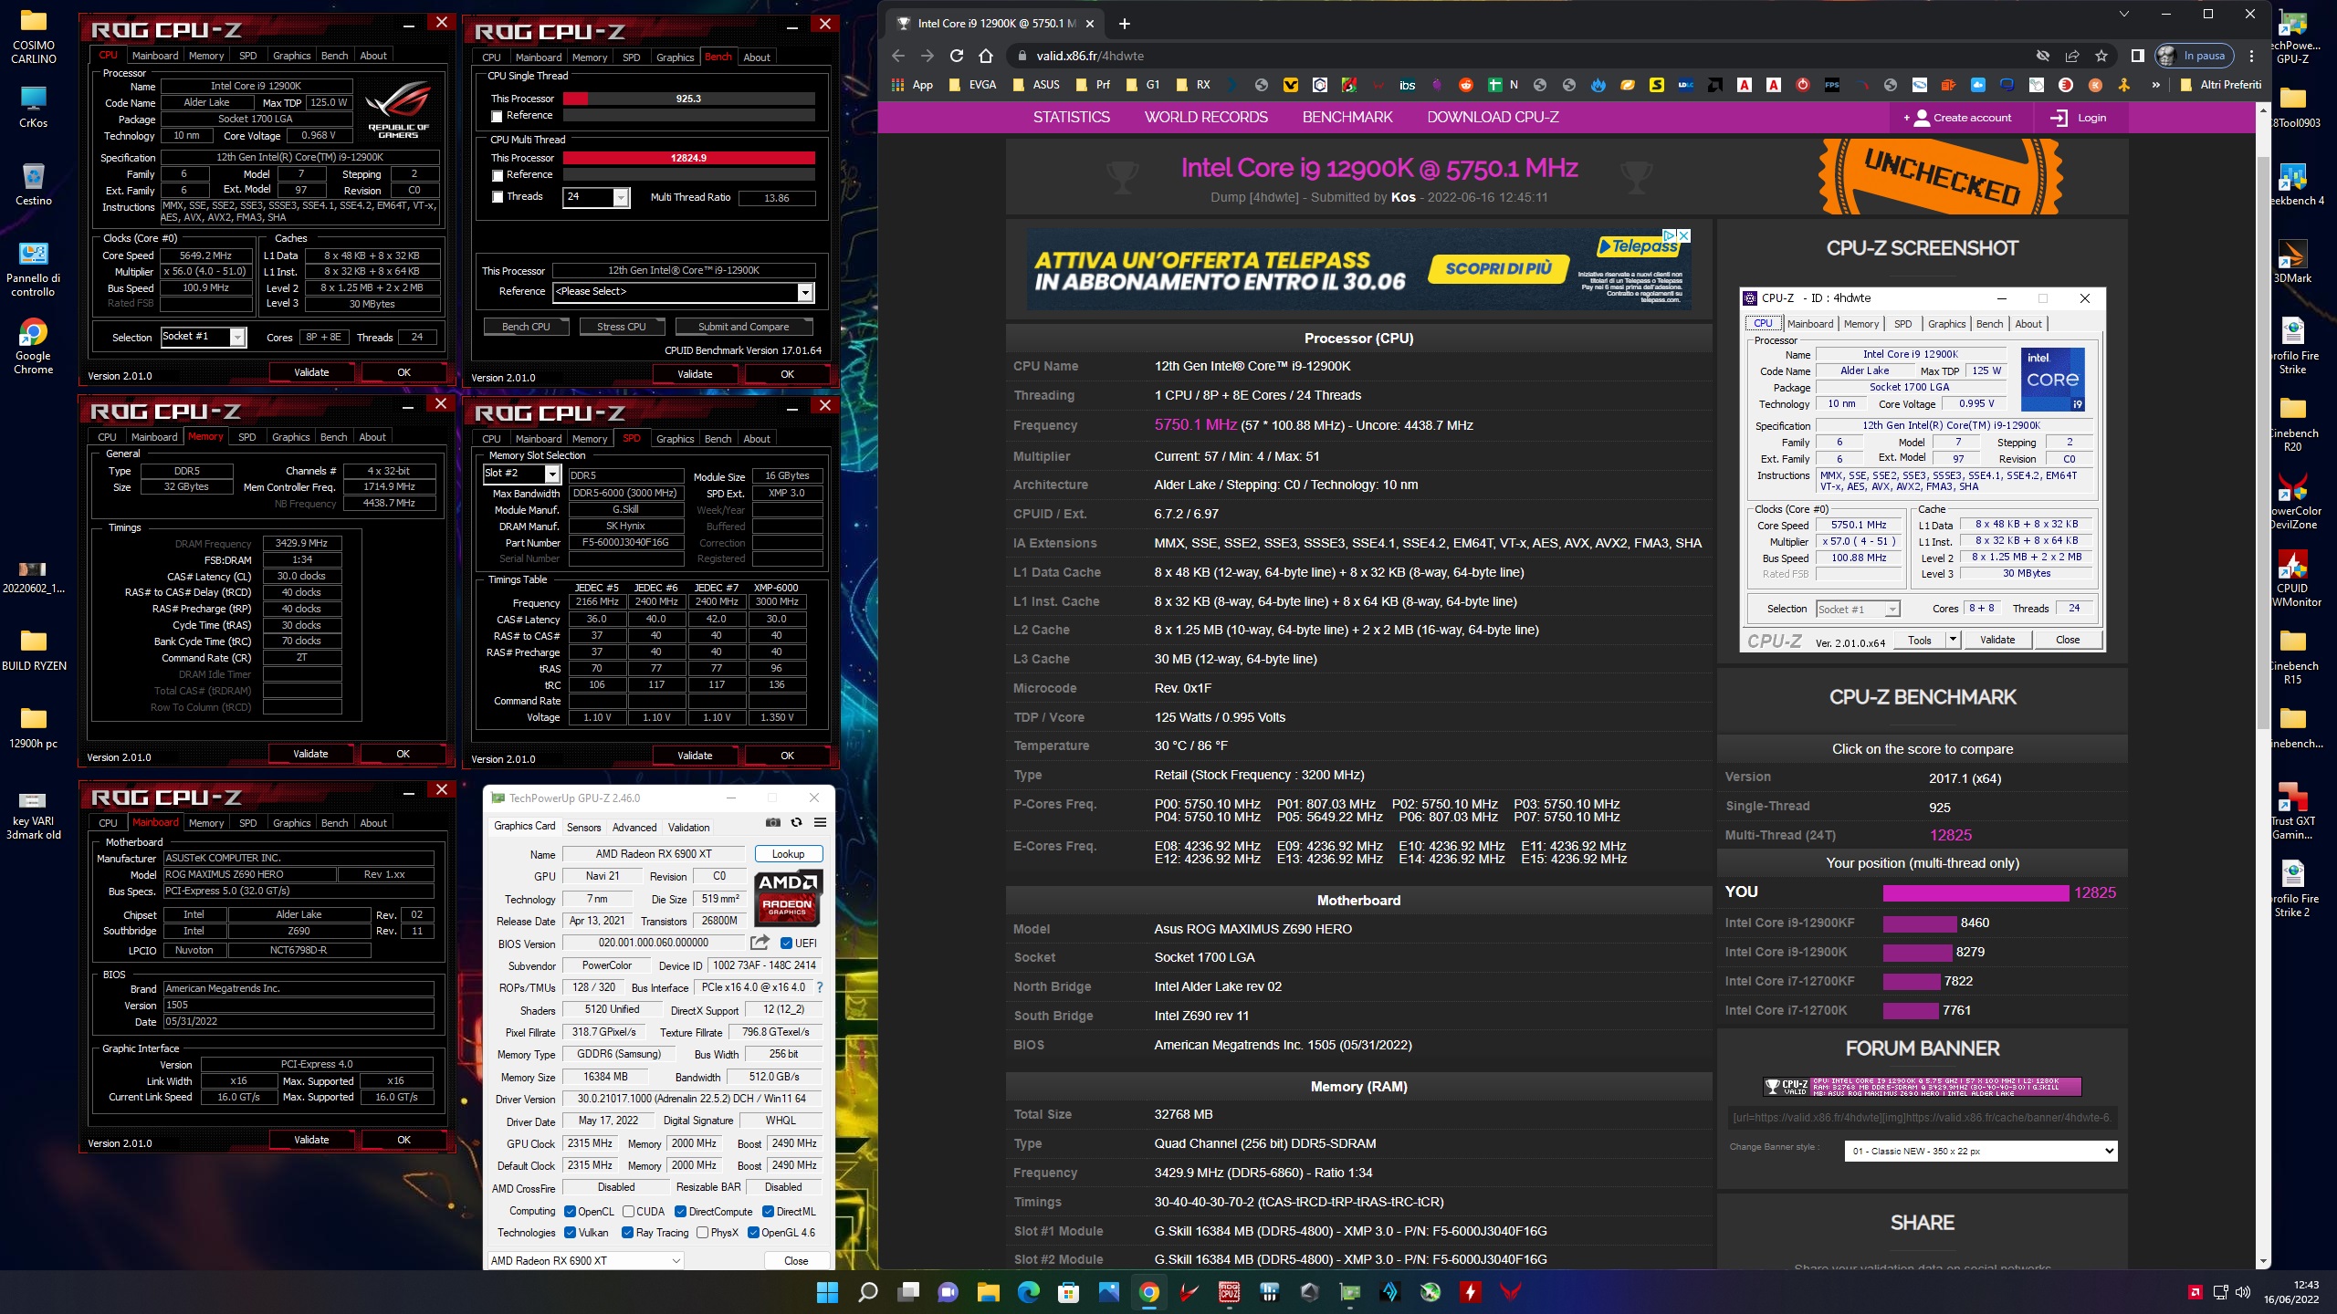Expand Chrome tab search chevron

tap(2124, 14)
